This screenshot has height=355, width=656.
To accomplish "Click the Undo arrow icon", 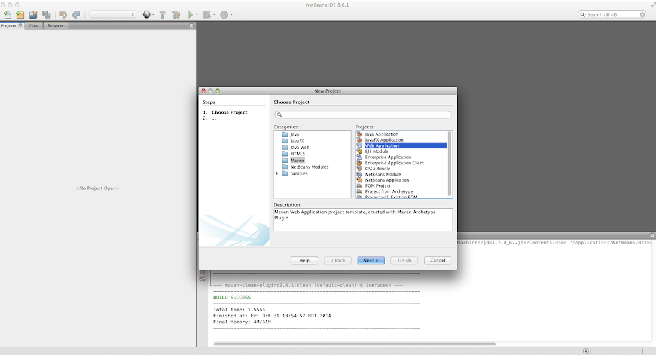I will pyautogui.click(x=63, y=14).
